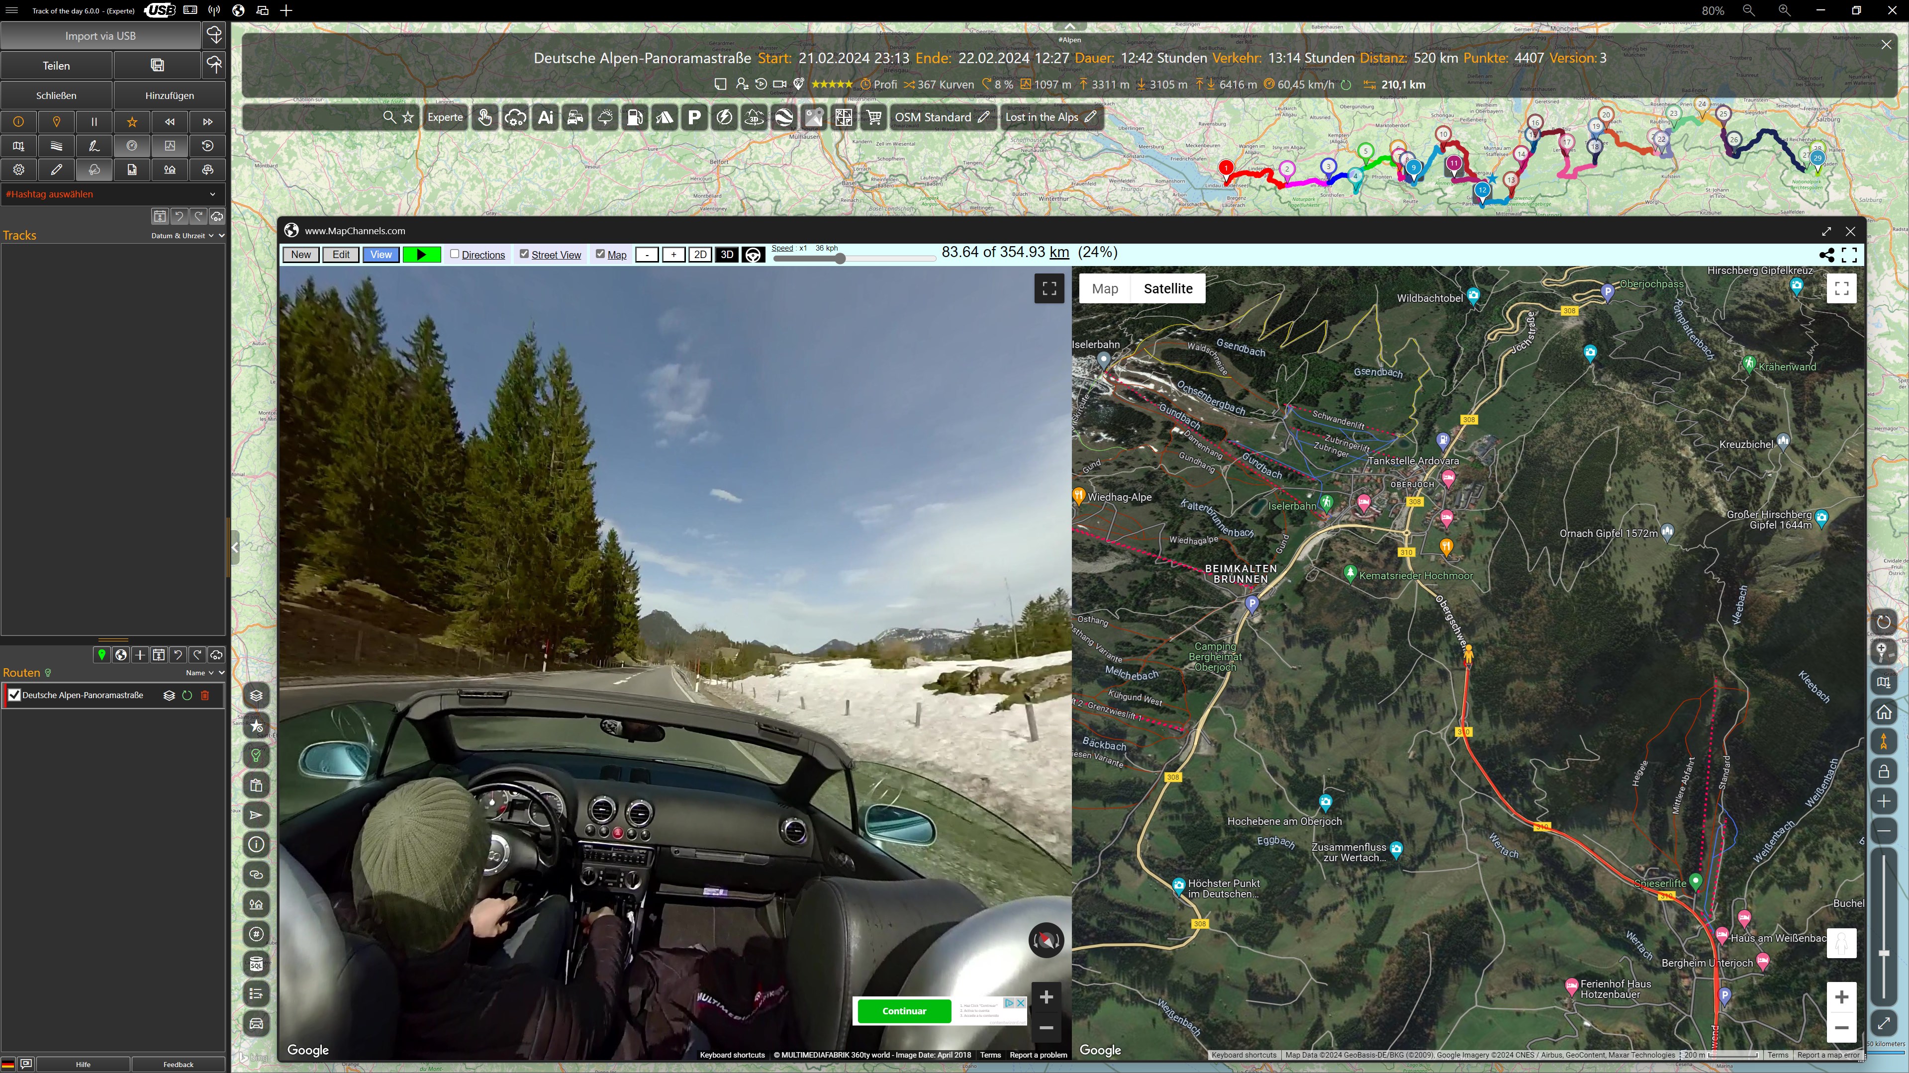Click the camping tent icon

pyautogui.click(x=664, y=117)
